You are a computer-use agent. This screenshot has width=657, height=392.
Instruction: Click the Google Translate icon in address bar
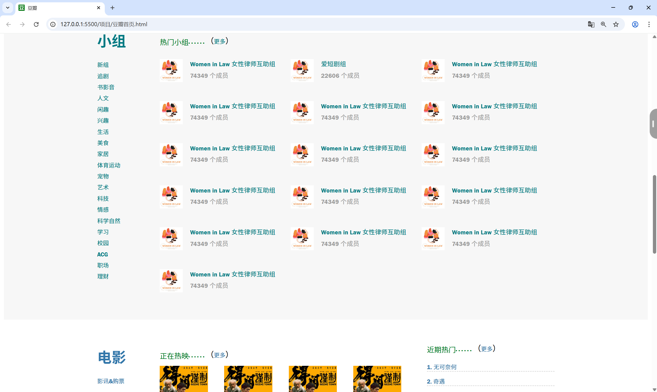pos(591,24)
